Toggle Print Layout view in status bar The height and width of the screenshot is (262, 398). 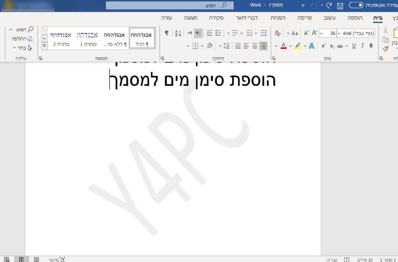(21, 259)
